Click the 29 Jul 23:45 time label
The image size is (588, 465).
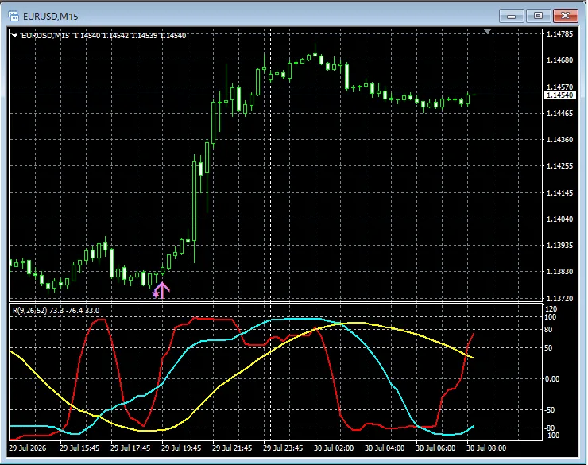point(283,448)
